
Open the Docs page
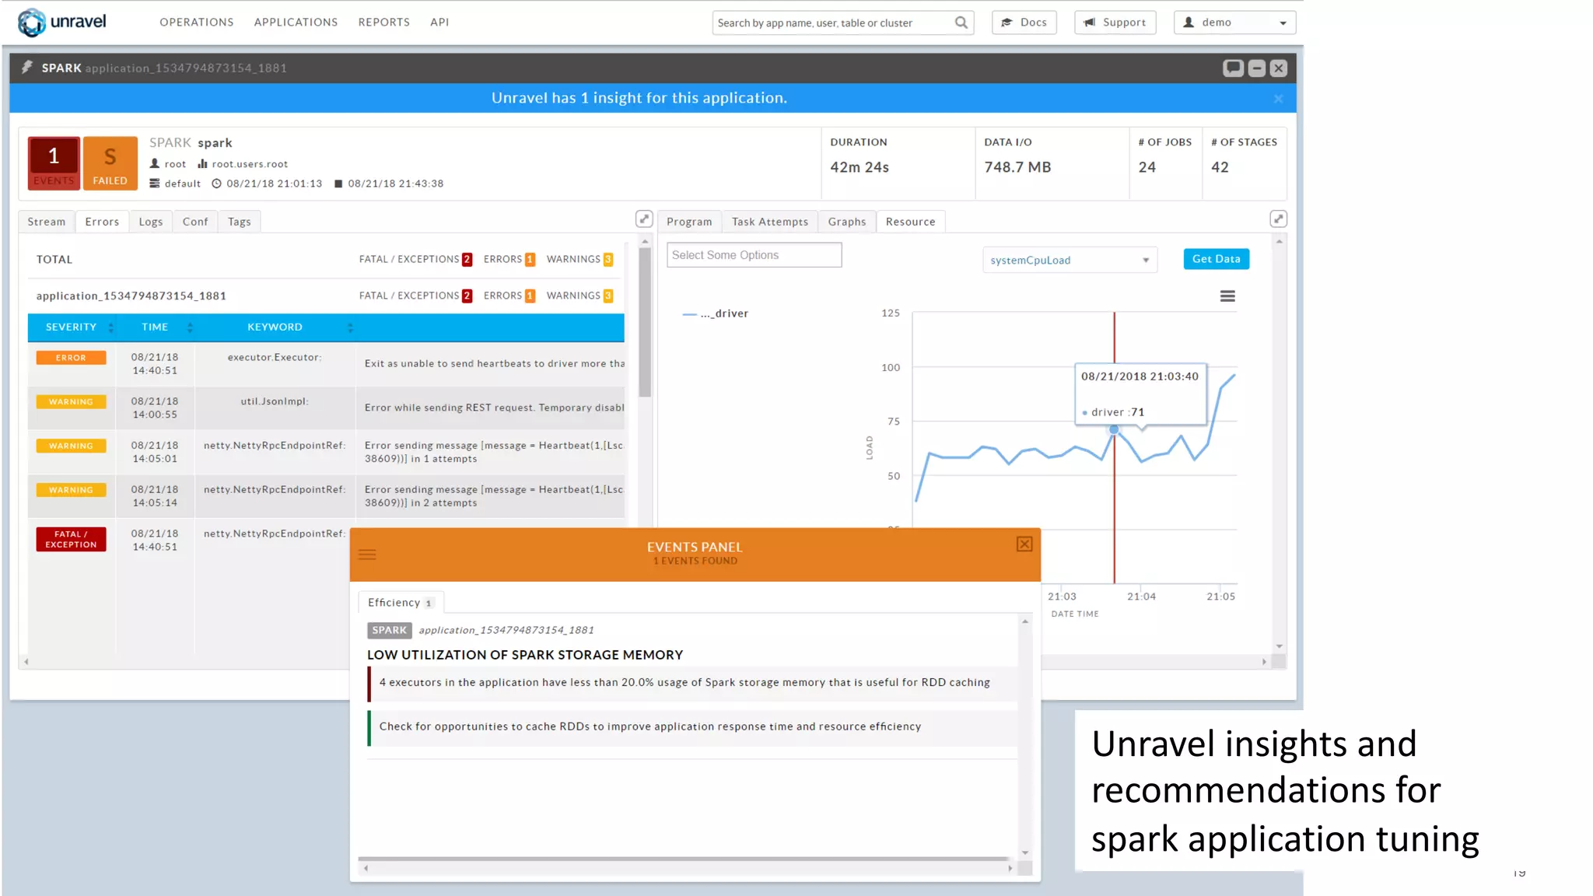pyautogui.click(x=1024, y=23)
